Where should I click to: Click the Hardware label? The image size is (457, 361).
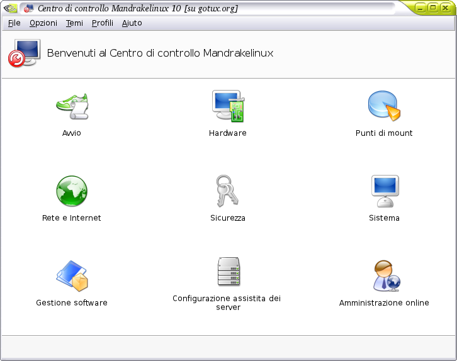(228, 133)
